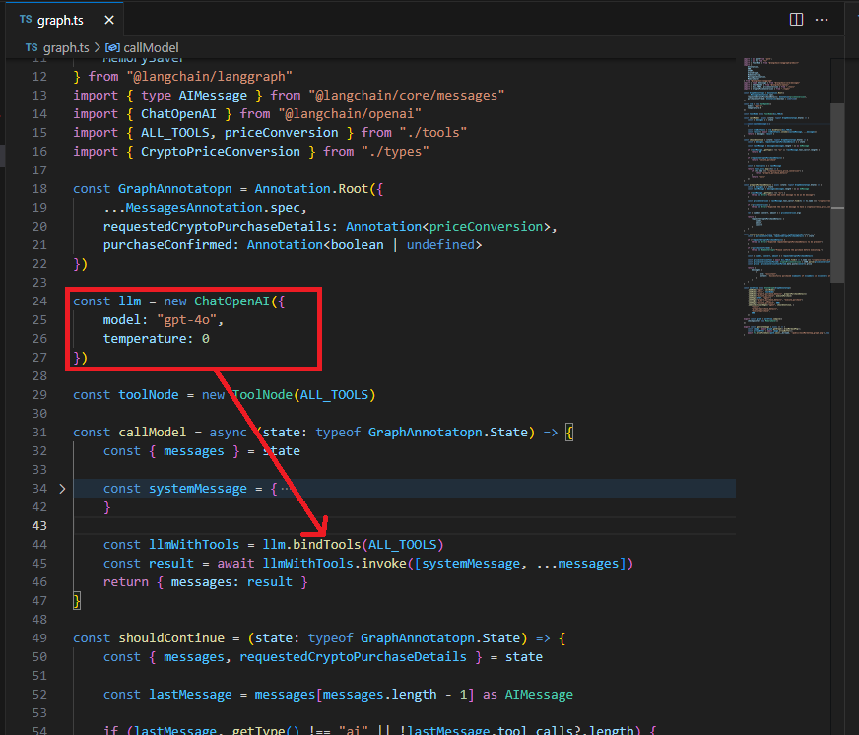Click the bindTools method call
Viewport: 859px width, 735px height.
point(326,544)
